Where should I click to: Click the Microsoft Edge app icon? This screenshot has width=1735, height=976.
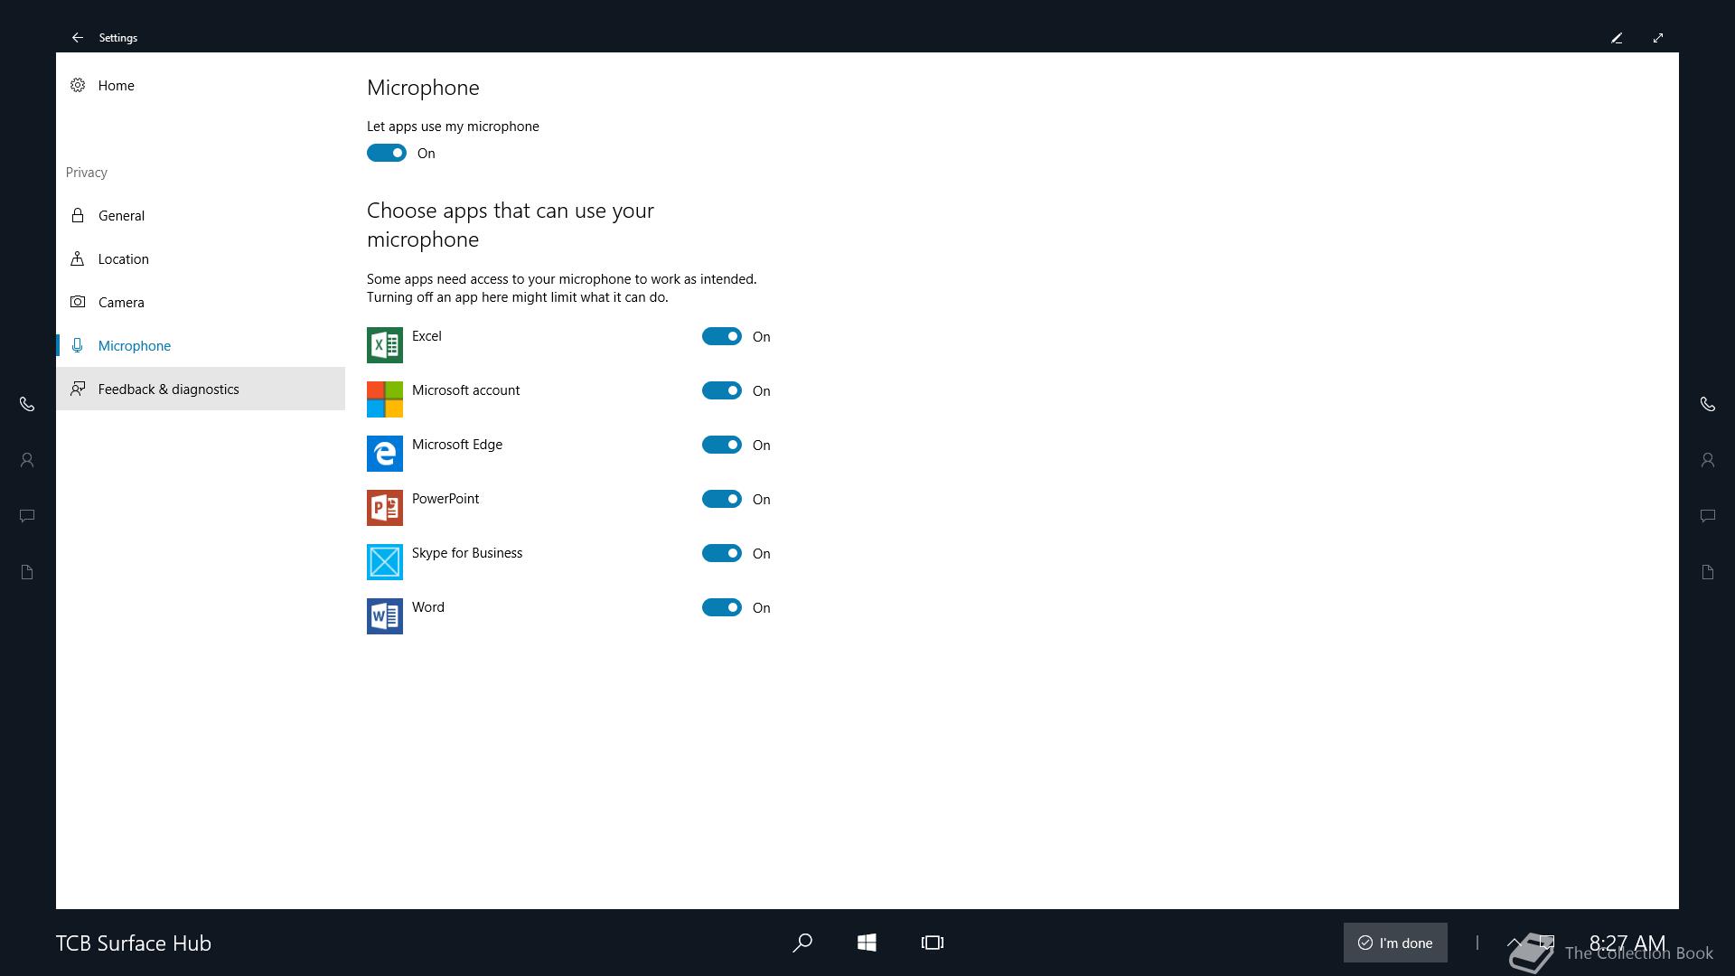point(385,454)
